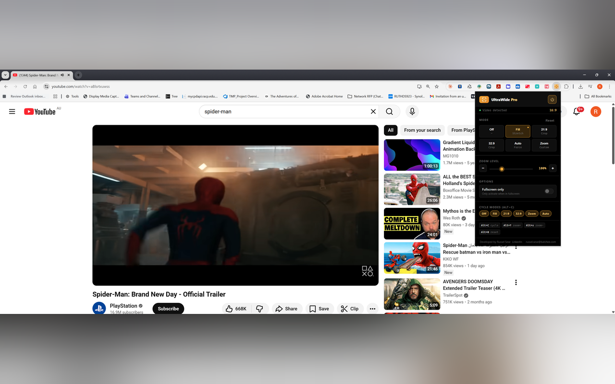Select the Off mode tile
The width and height of the screenshot is (615, 384).
tap(492, 131)
